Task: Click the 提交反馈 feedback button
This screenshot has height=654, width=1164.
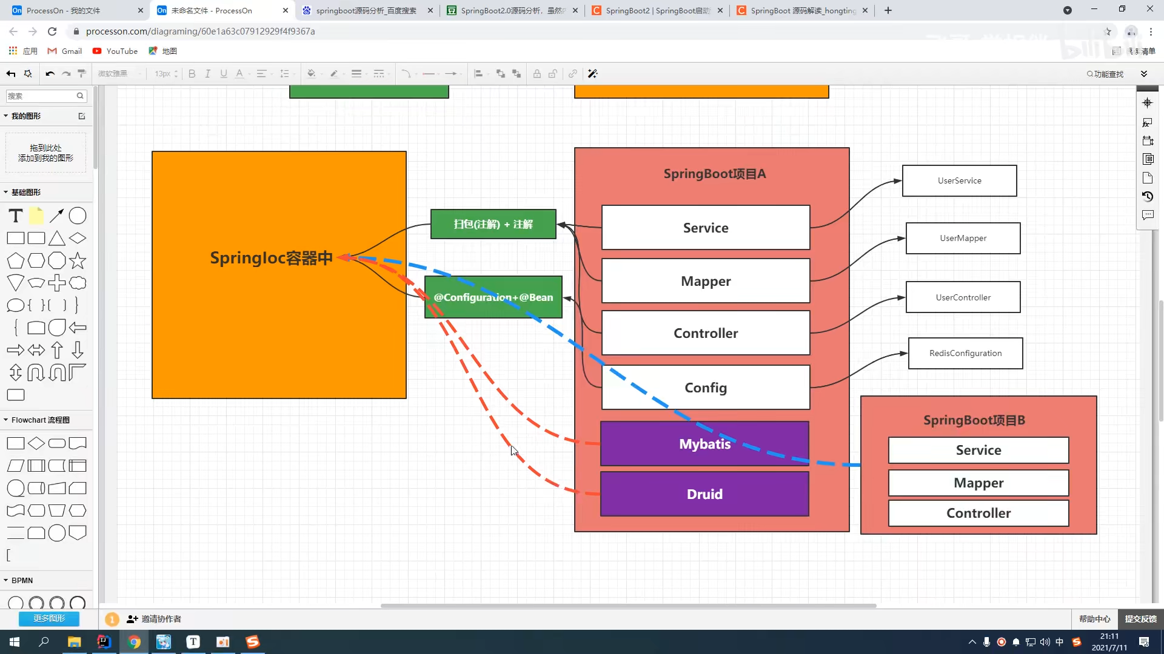Action: click(1141, 619)
